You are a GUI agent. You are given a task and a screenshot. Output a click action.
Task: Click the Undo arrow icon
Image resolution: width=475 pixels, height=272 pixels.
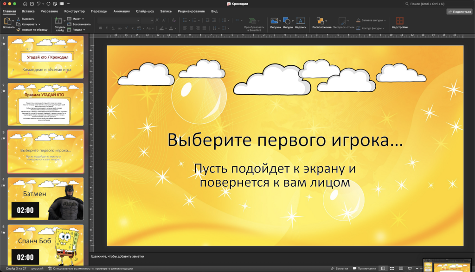(x=39, y=4)
